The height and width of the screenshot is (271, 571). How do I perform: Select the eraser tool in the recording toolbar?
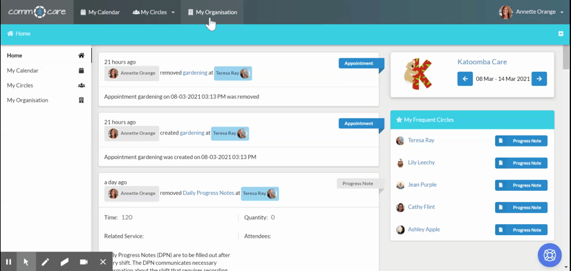tap(64, 262)
